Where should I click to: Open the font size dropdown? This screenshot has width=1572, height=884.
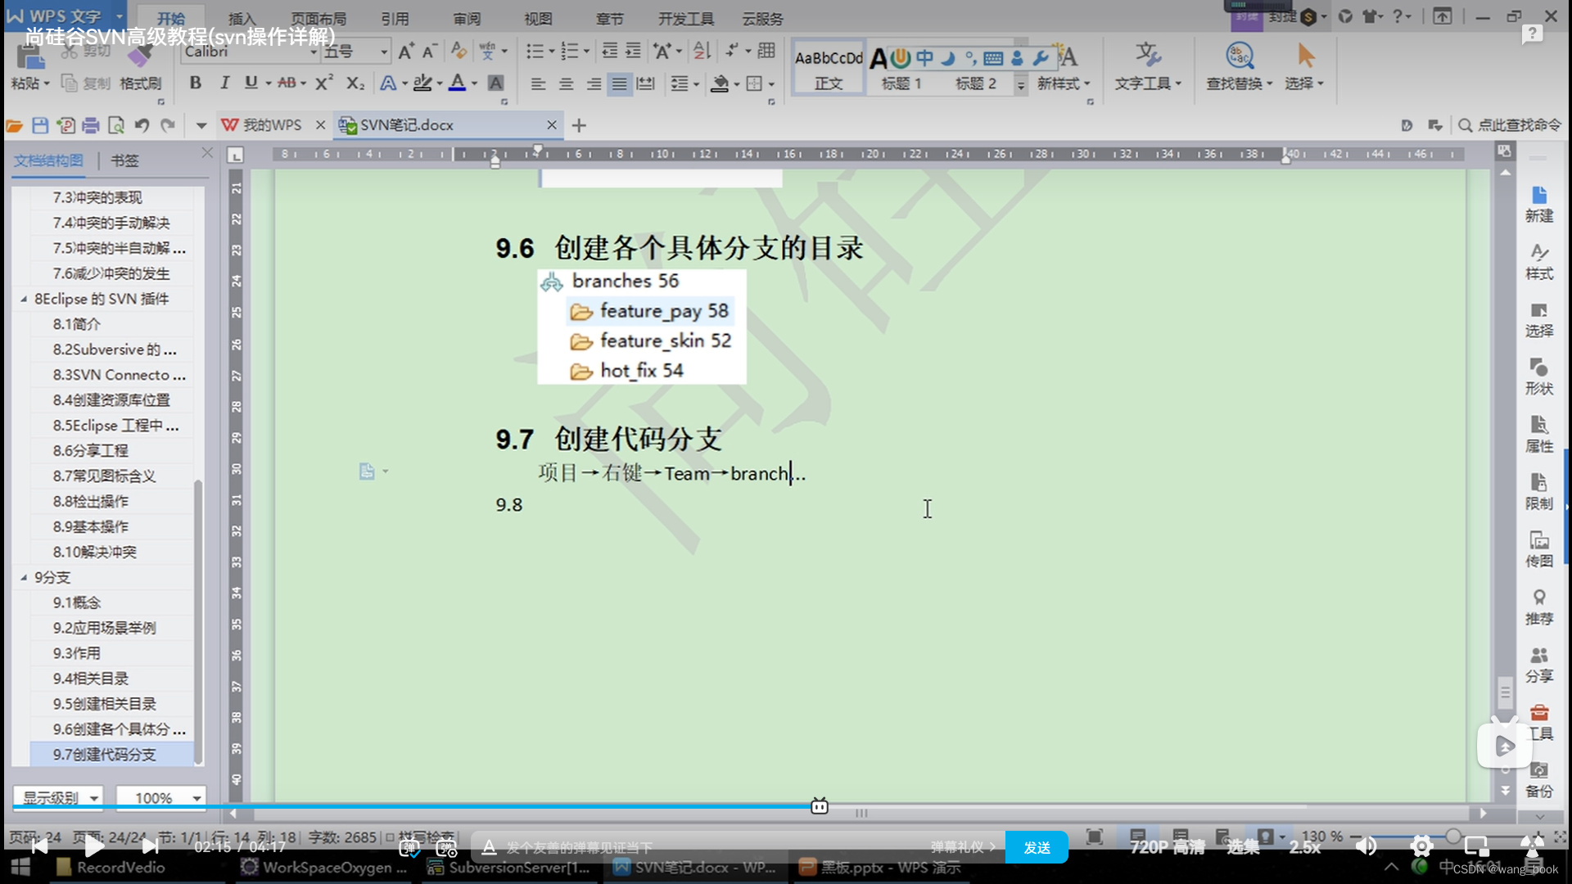click(x=383, y=52)
